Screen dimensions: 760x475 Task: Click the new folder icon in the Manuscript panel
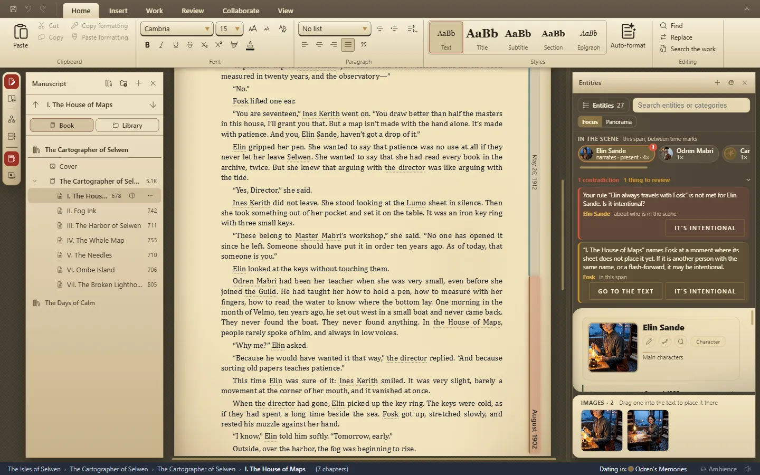pyautogui.click(x=123, y=83)
